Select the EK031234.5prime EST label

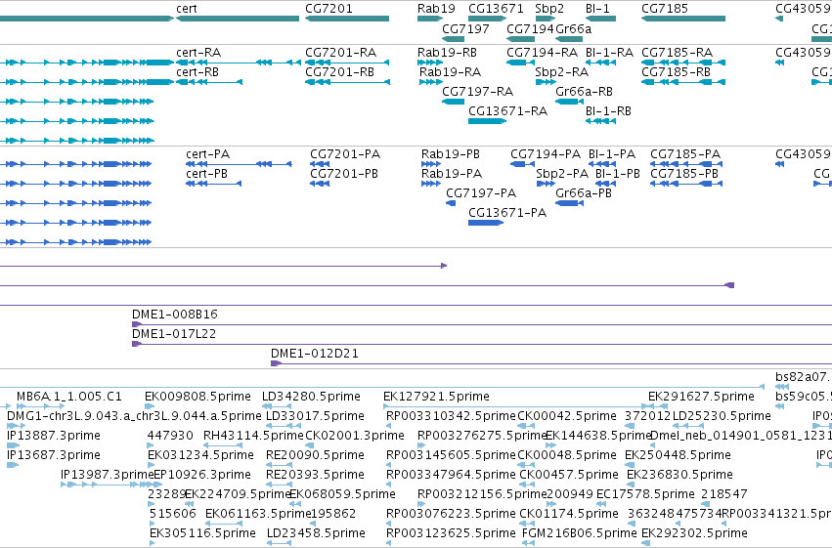(200, 455)
